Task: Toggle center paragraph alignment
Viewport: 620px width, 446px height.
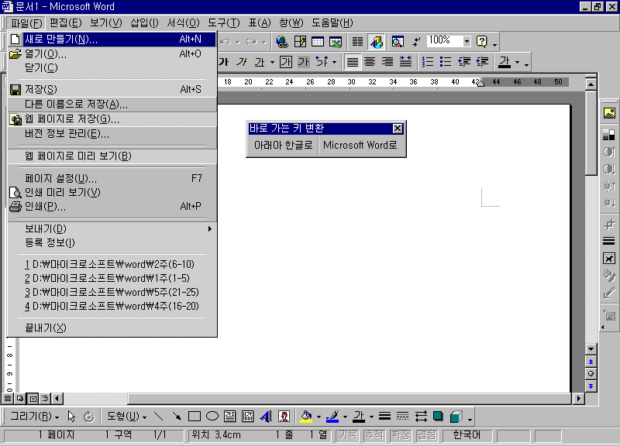Action: coord(370,62)
